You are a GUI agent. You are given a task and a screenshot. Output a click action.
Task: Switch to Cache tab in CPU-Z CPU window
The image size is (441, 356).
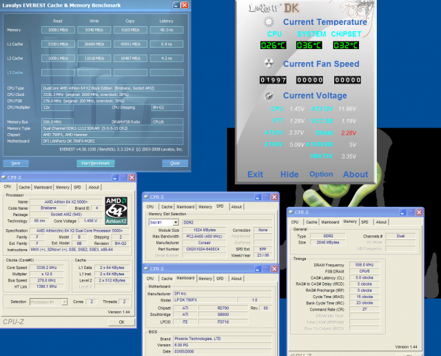[24, 187]
